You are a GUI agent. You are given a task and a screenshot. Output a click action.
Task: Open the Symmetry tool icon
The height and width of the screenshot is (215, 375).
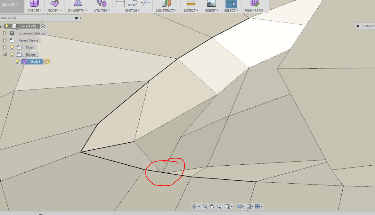point(77,4)
